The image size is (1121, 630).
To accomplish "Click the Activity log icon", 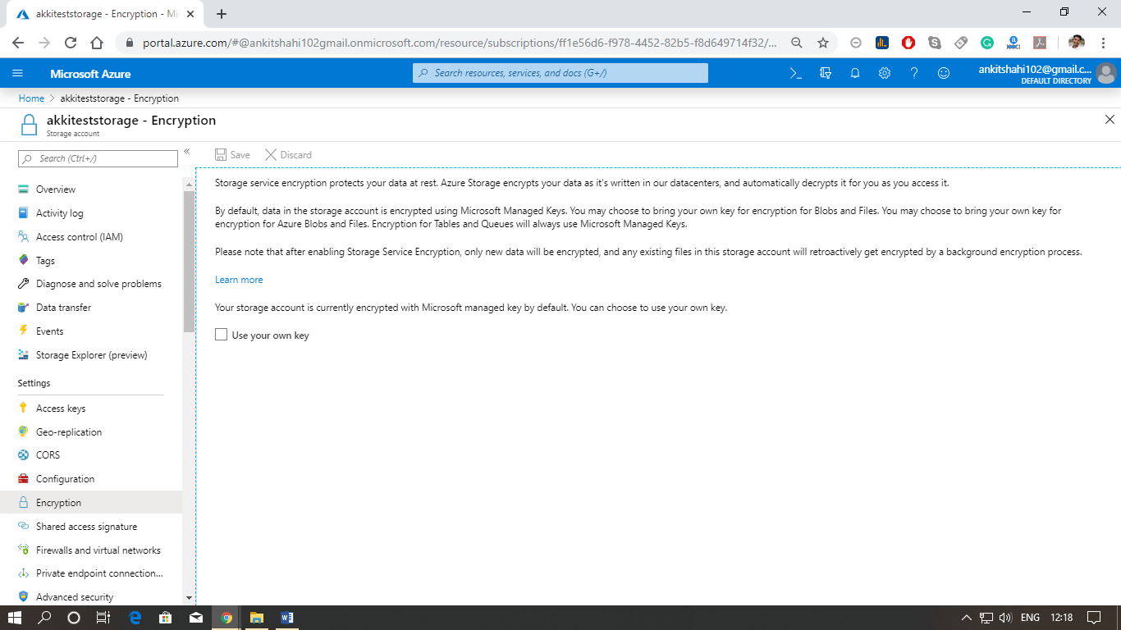I will pos(24,213).
